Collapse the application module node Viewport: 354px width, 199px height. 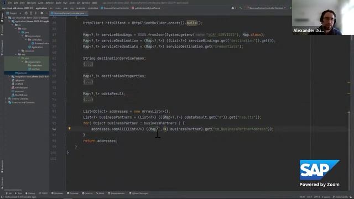point(9,22)
